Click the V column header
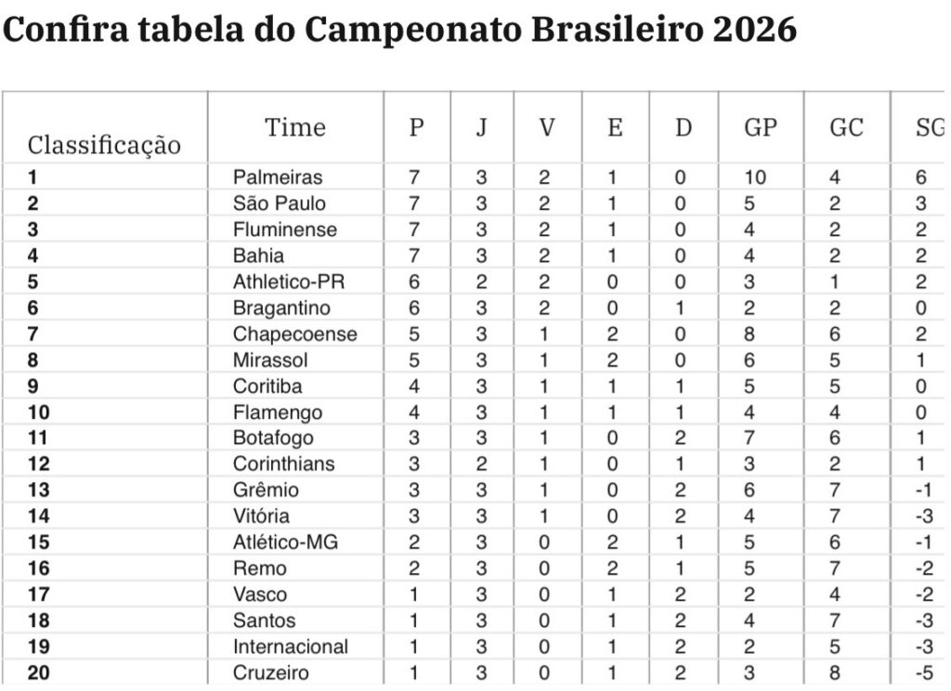This screenshot has width=951, height=691. [x=547, y=127]
